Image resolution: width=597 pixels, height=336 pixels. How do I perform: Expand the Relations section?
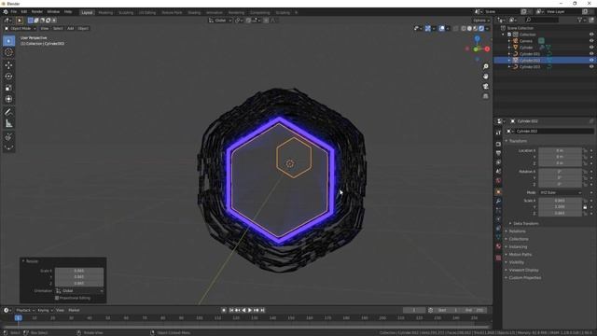(x=517, y=231)
